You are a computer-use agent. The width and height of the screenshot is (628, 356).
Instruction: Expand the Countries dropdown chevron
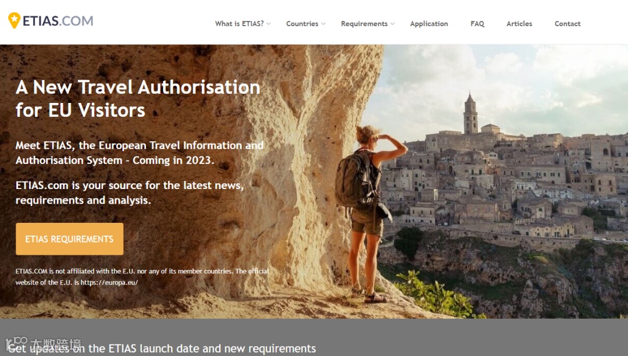point(323,24)
